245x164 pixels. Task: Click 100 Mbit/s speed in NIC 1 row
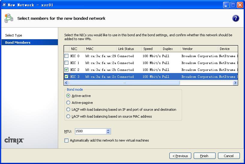click(152, 63)
